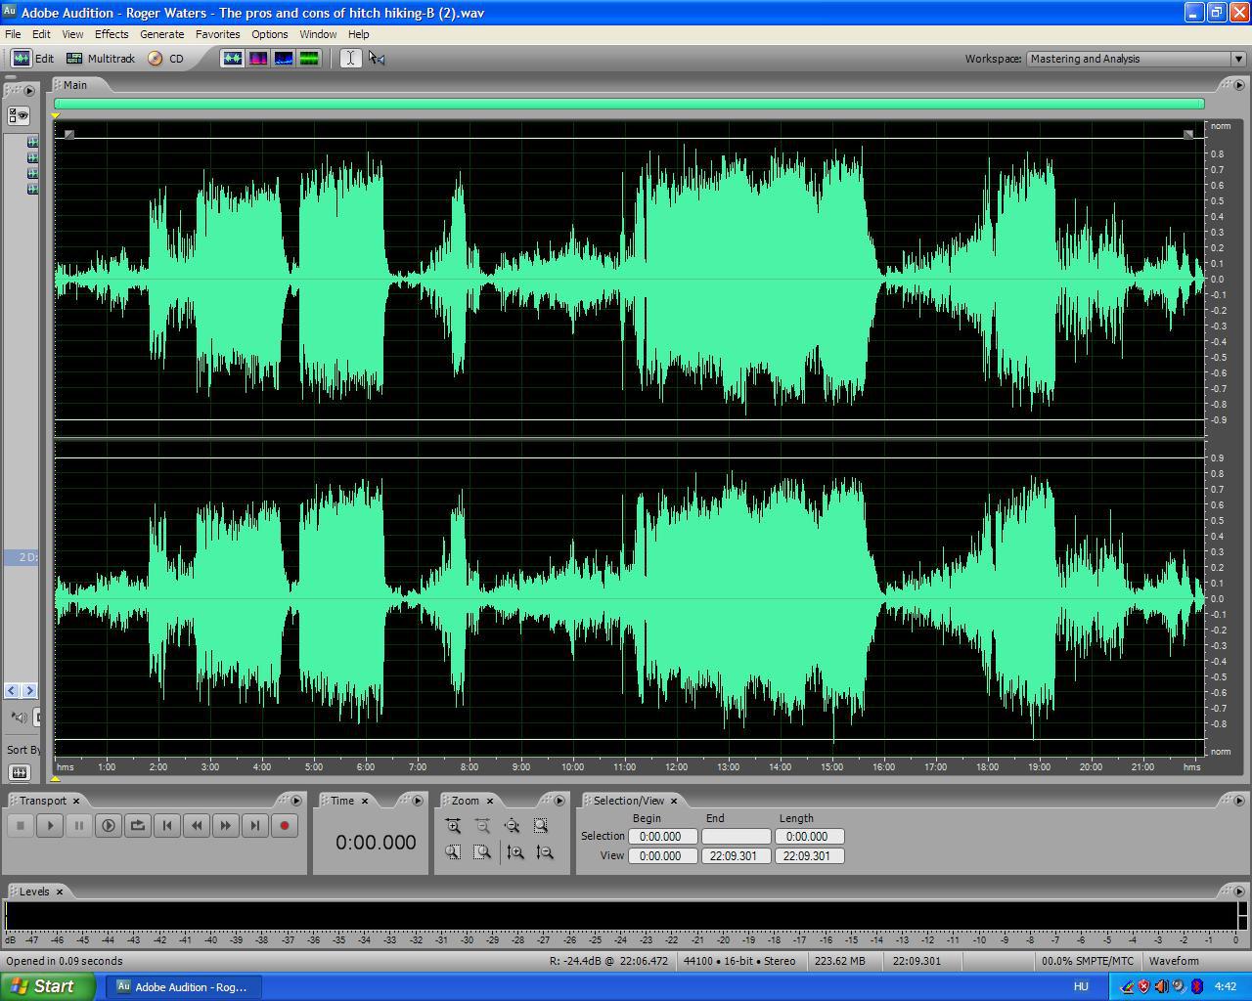Select Spectral Phase display button
Viewport: 1252px width, 1001px height.
pos(309,59)
